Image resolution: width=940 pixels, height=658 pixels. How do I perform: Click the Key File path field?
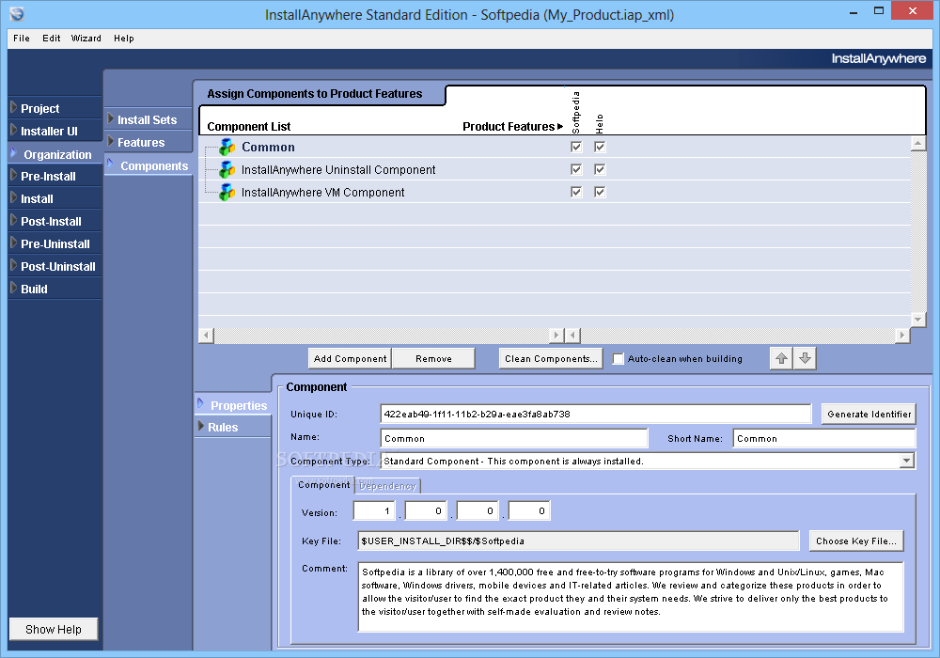(x=578, y=541)
